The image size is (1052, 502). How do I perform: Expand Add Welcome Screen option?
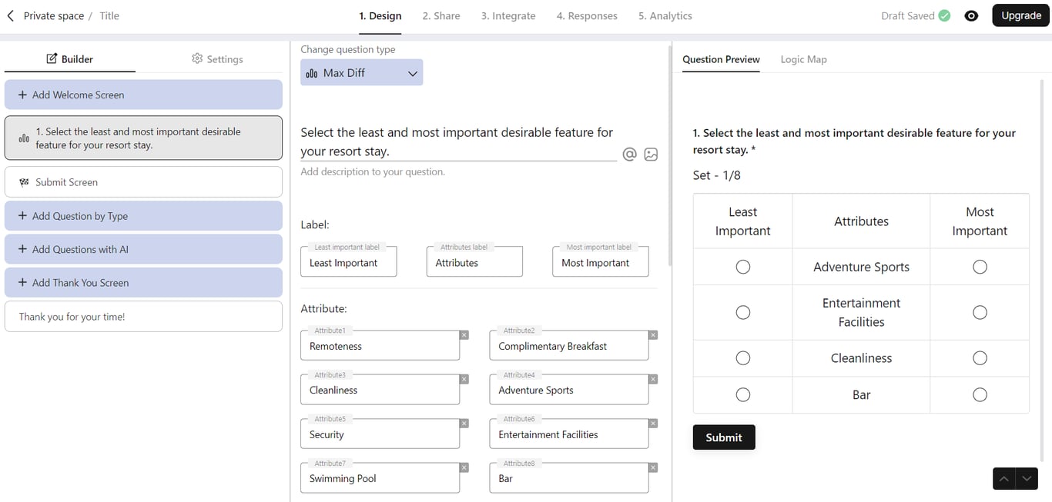click(143, 95)
